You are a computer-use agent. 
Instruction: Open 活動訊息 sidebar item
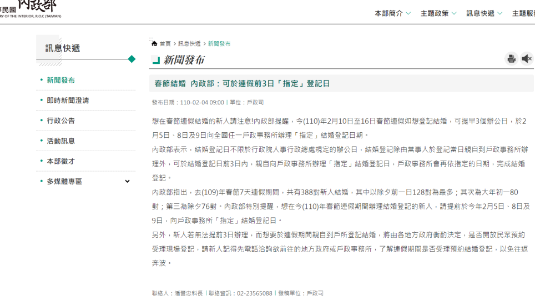tap(60, 141)
